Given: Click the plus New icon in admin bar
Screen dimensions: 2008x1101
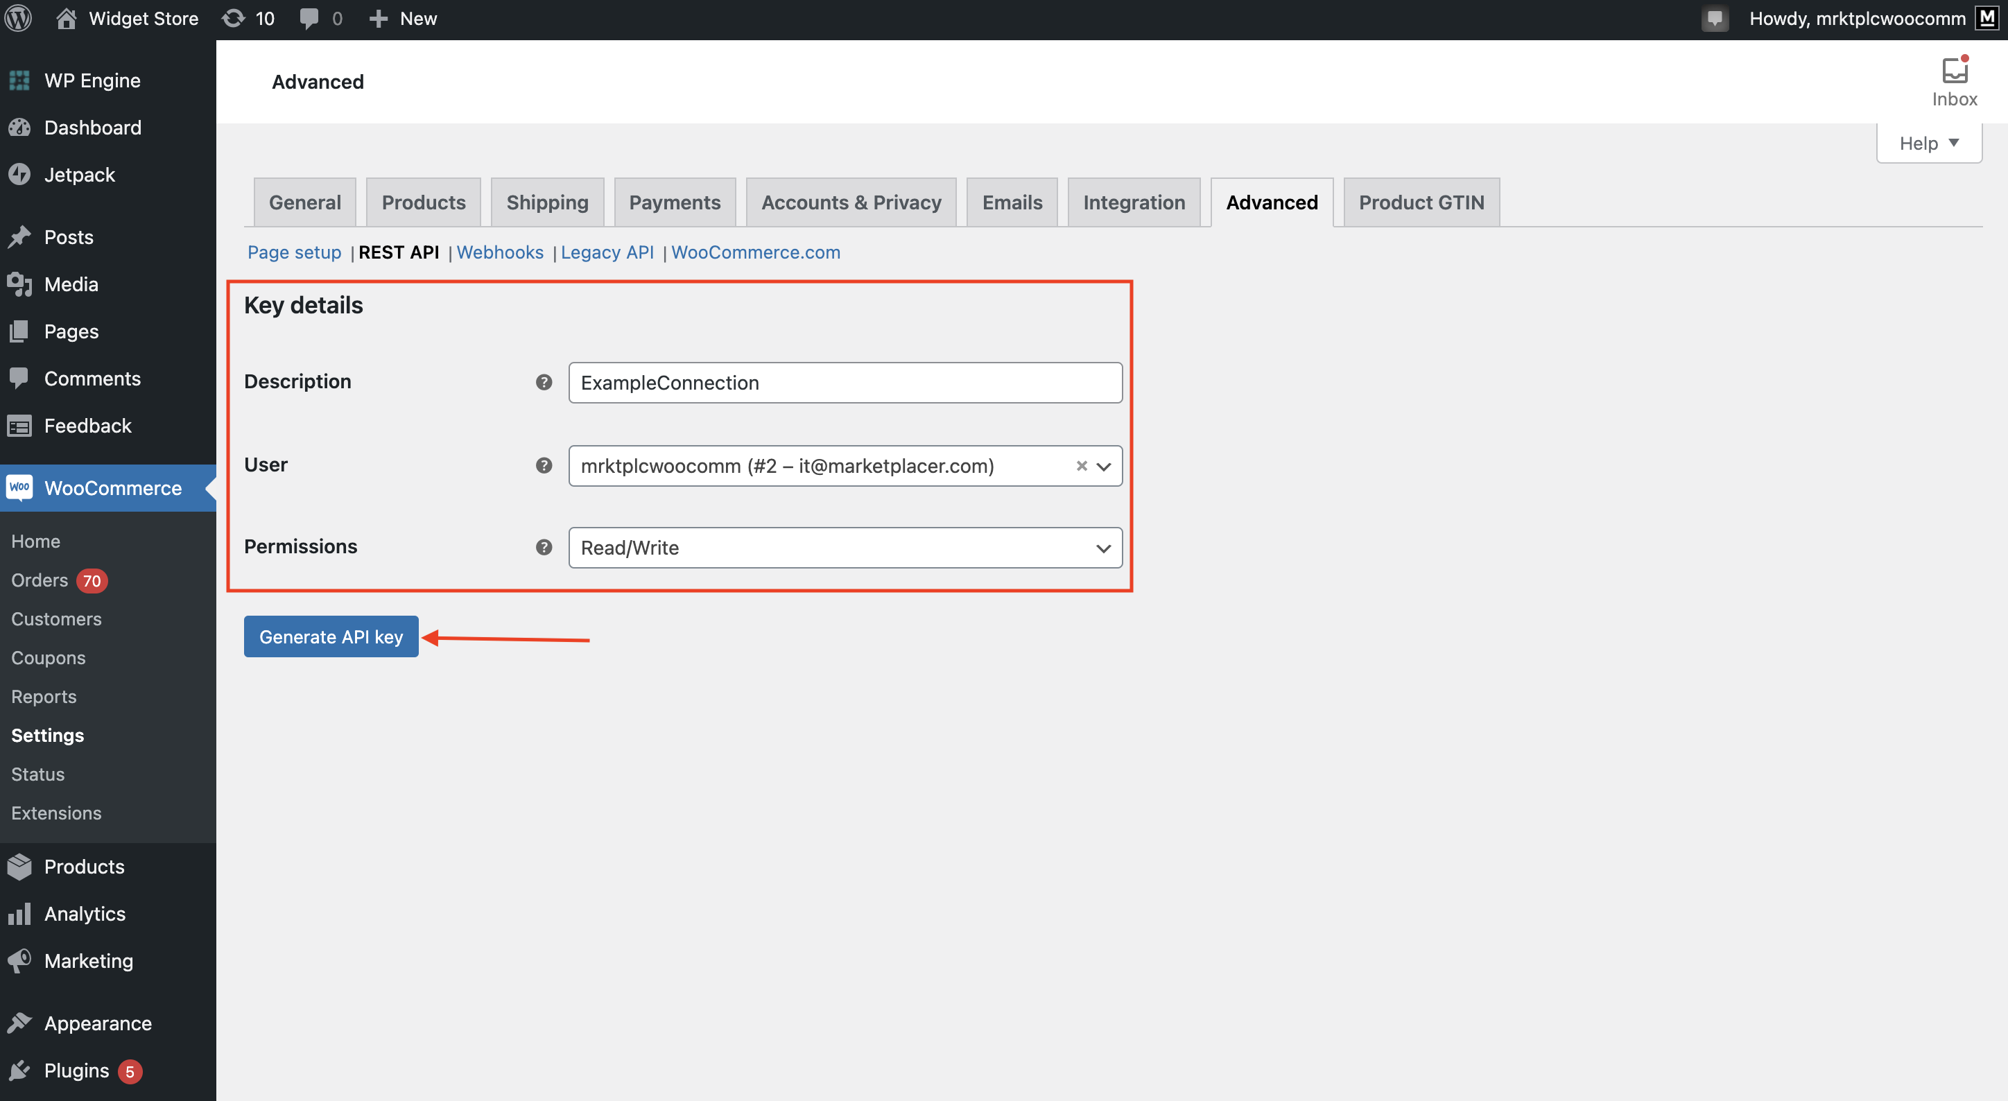Looking at the screenshot, I should click(378, 19).
